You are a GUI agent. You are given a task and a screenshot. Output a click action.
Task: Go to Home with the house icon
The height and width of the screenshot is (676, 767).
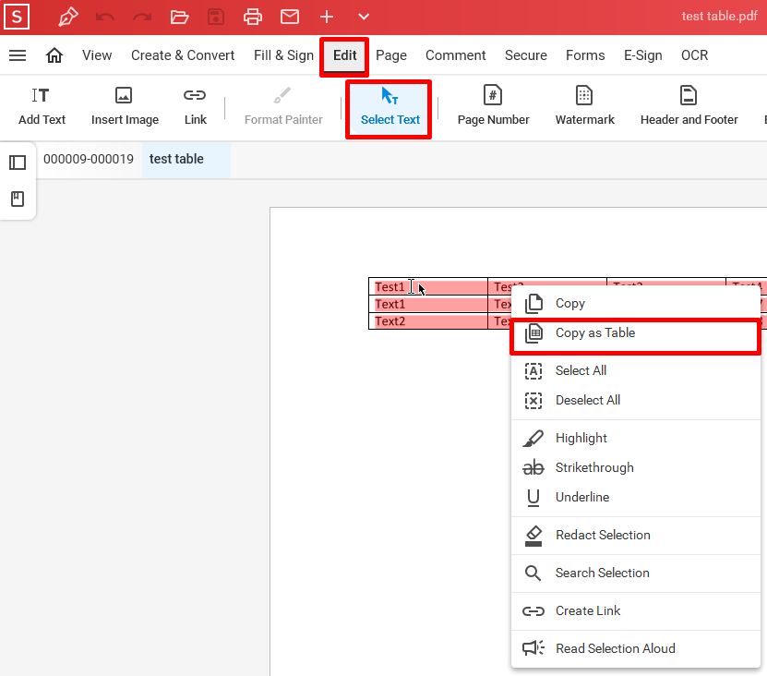click(x=54, y=55)
